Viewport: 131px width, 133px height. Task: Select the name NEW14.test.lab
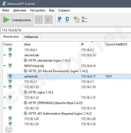[x=34, y=66]
